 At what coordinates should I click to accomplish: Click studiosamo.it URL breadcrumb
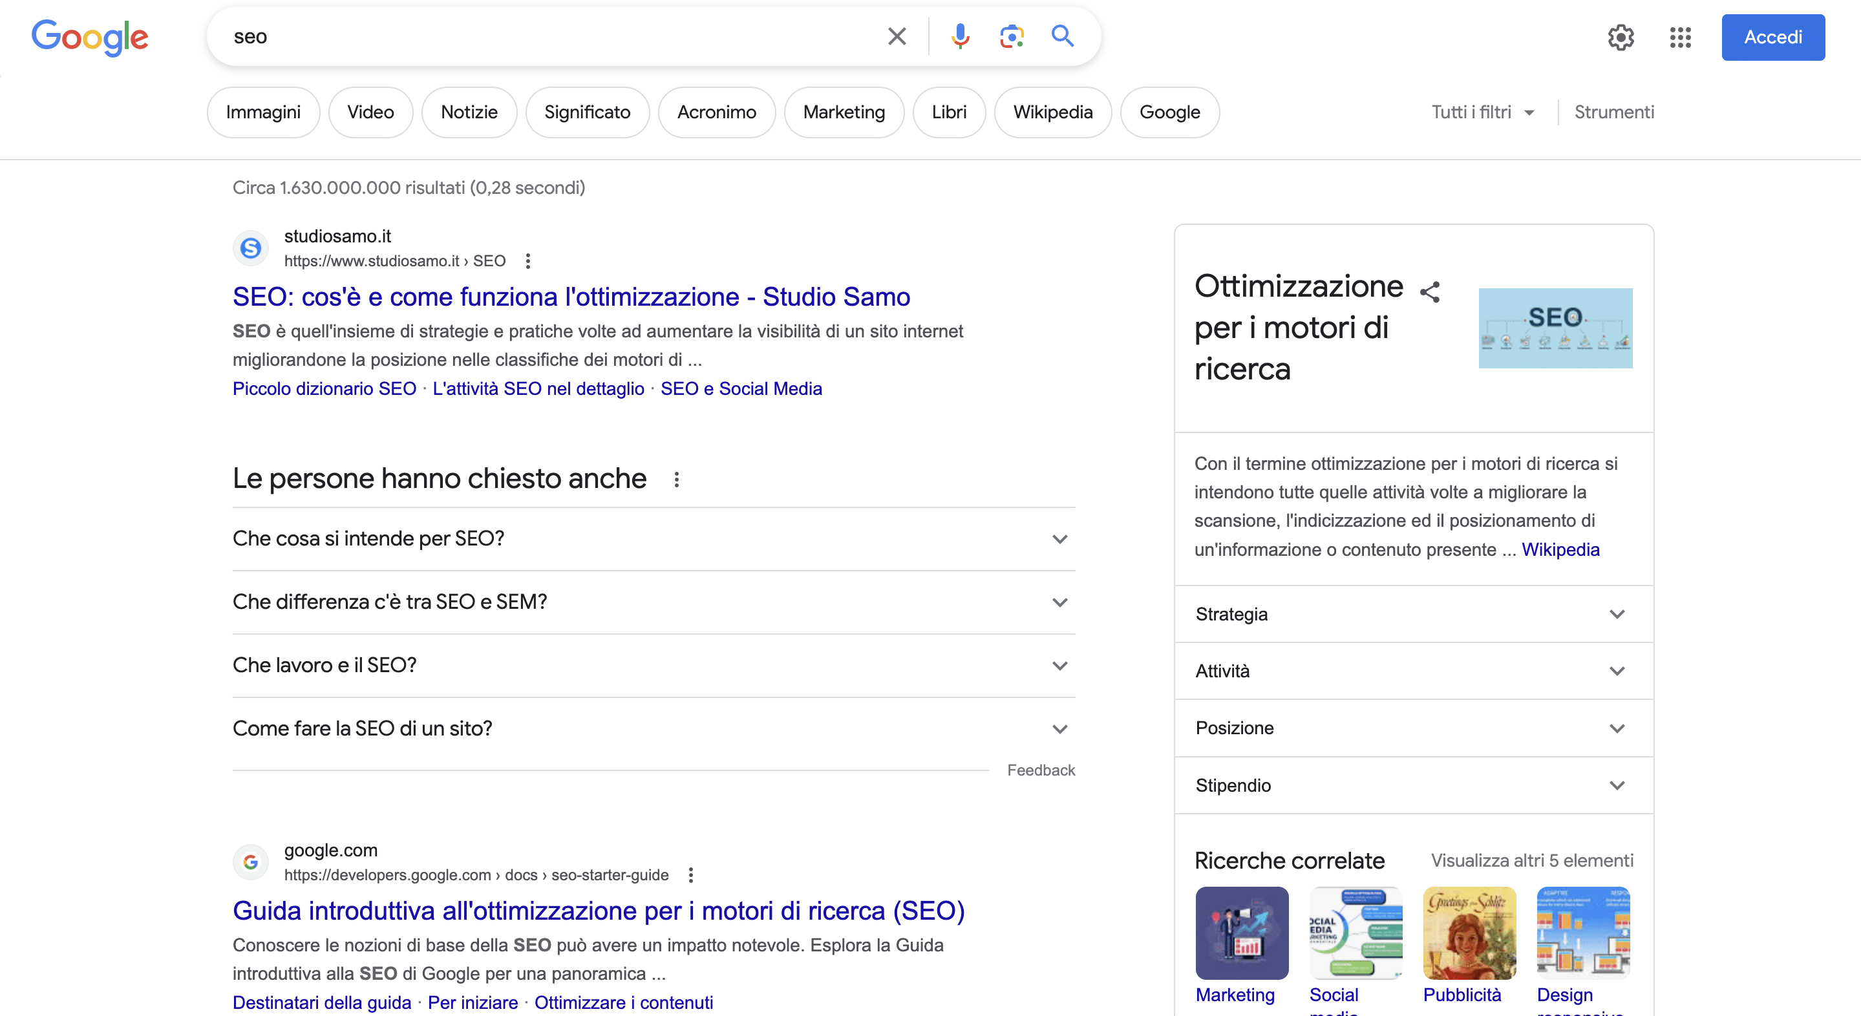394,260
